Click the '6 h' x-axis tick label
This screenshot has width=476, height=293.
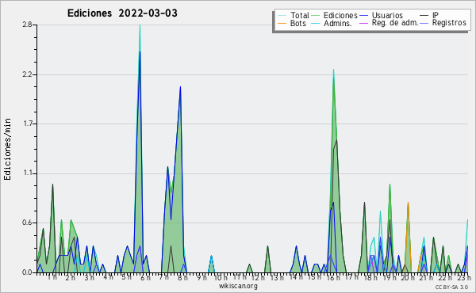tap(145, 277)
